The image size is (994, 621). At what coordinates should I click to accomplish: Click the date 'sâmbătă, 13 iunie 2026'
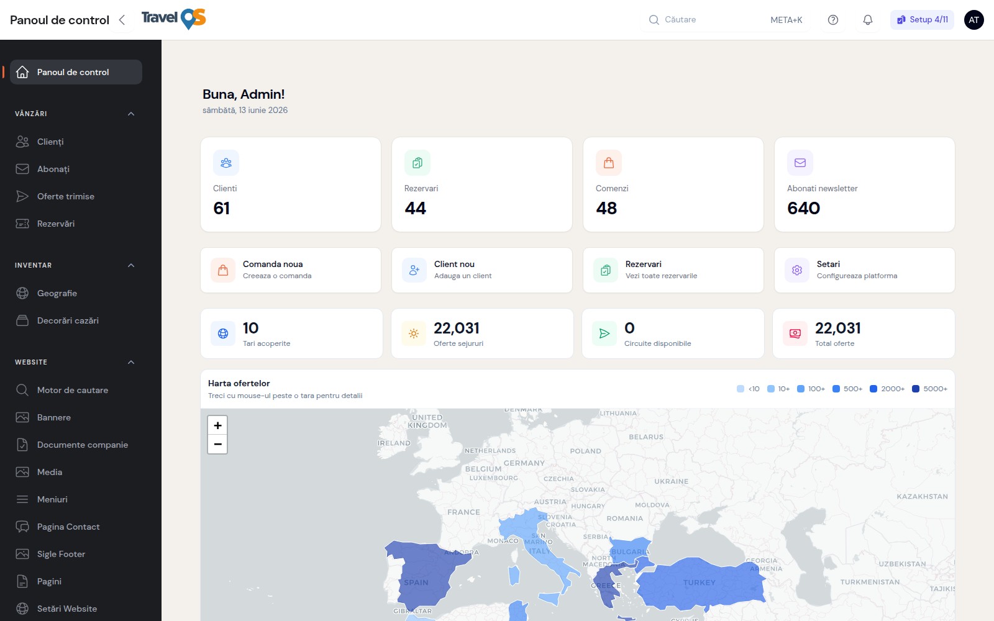(245, 110)
